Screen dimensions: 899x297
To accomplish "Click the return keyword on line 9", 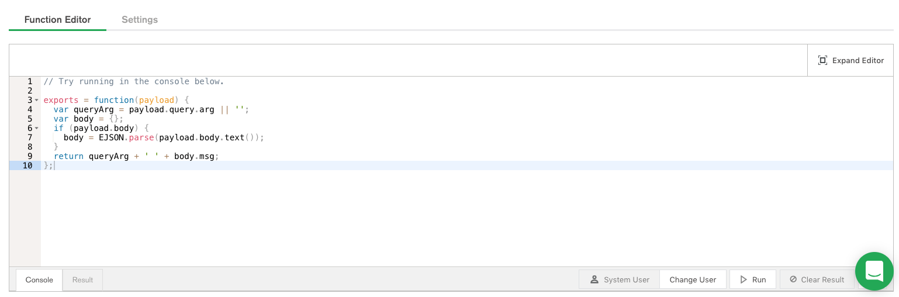I will (68, 156).
